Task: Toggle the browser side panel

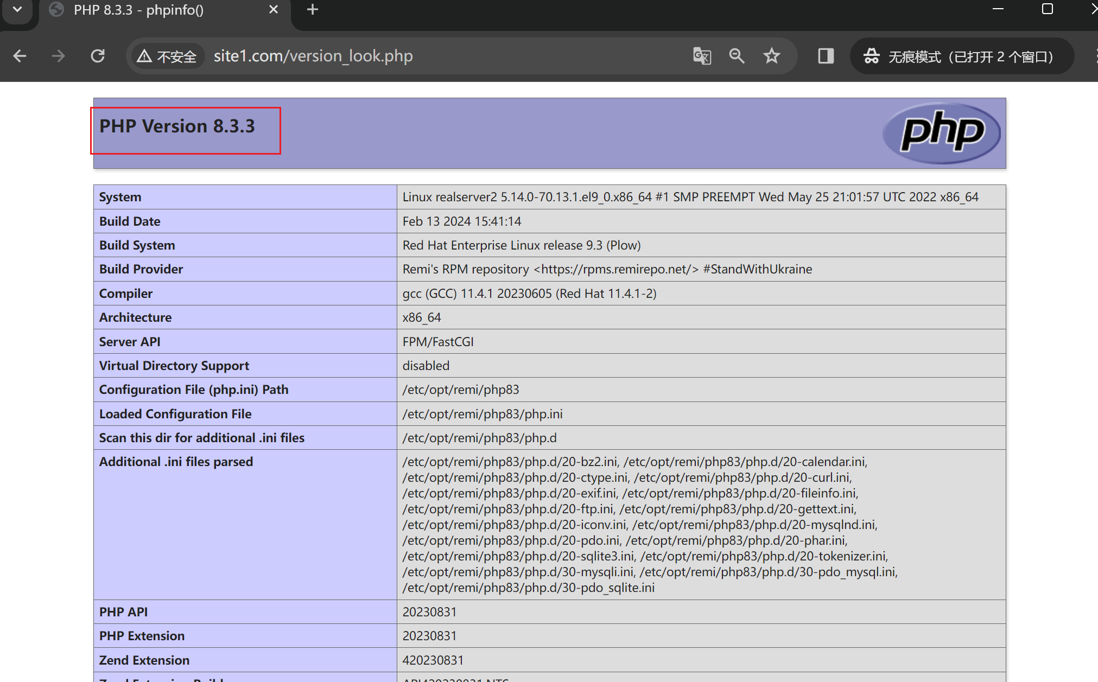Action: (x=826, y=56)
